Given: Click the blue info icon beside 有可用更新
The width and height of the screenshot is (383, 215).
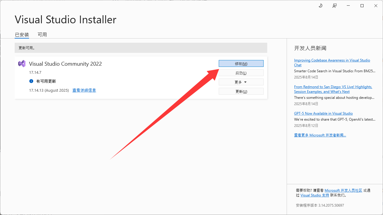Looking at the screenshot, I should [x=31, y=81].
